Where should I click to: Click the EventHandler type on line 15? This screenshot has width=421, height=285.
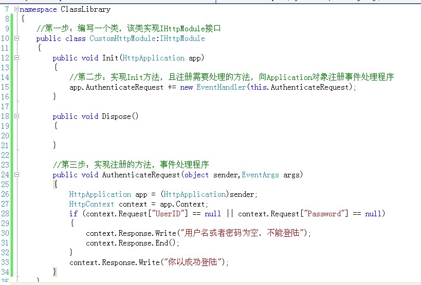221,87
